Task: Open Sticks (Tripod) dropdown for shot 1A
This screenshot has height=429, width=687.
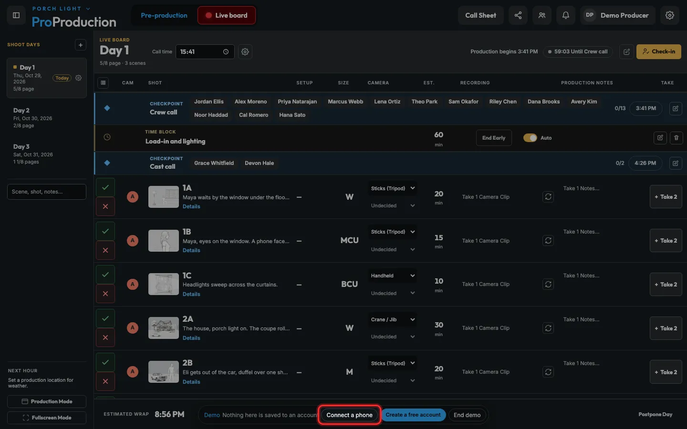Action: (x=392, y=188)
